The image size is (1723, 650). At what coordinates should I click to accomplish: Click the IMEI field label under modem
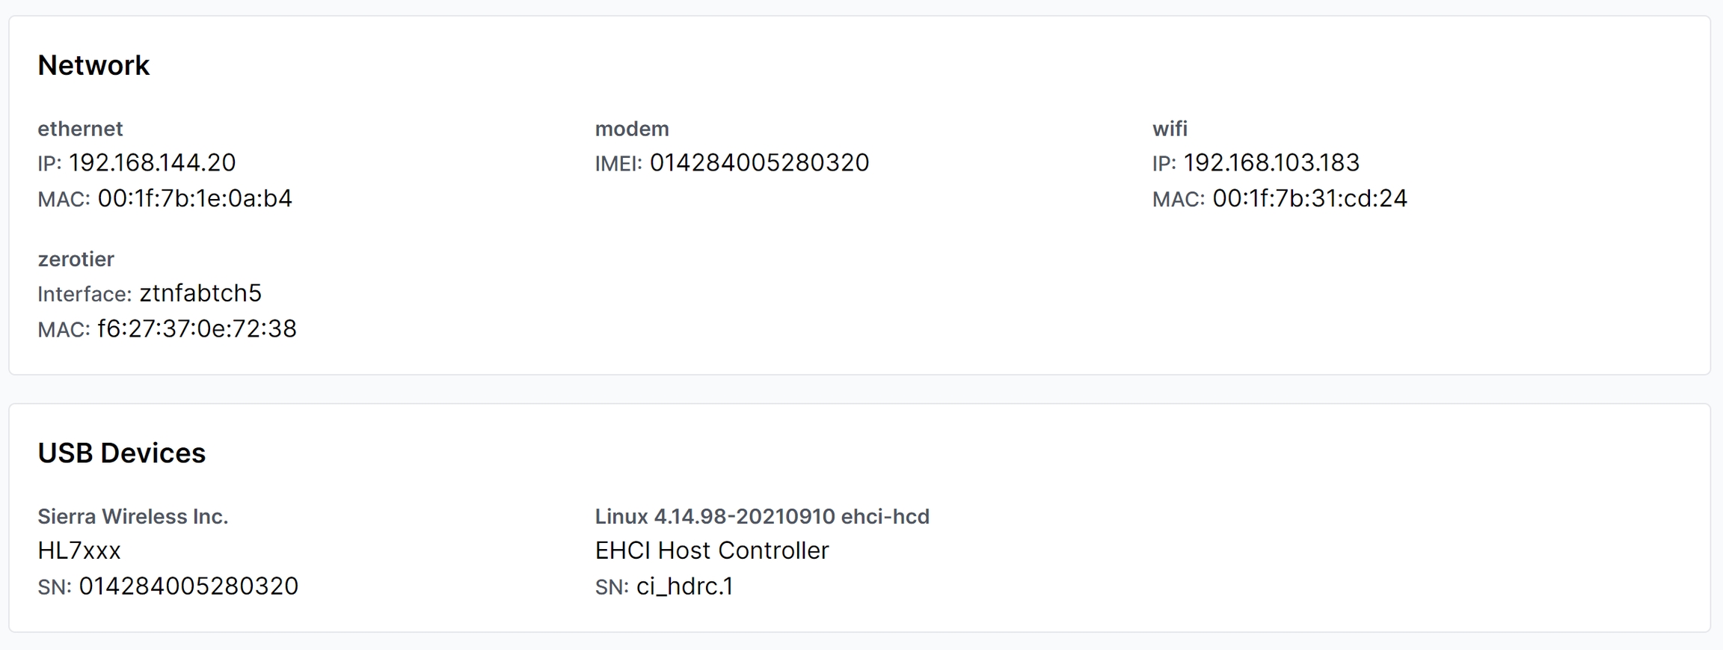pyautogui.click(x=618, y=164)
